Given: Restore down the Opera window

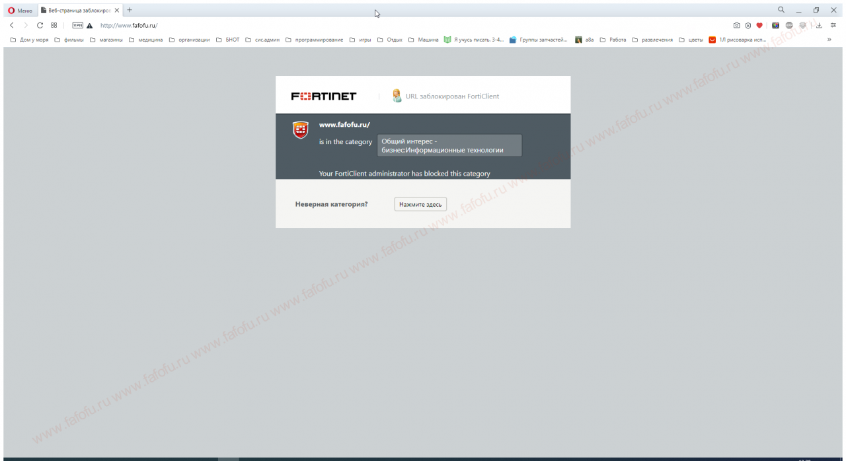Looking at the screenshot, I should pos(816,11).
